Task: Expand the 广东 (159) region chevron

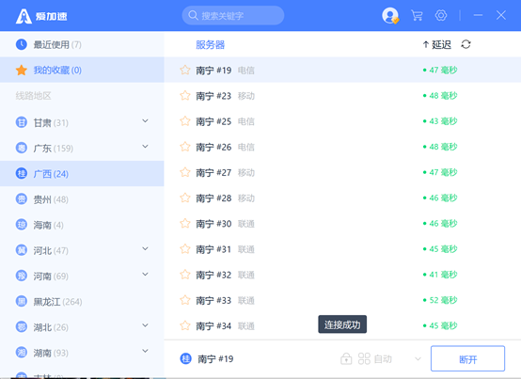Action: (x=145, y=147)
